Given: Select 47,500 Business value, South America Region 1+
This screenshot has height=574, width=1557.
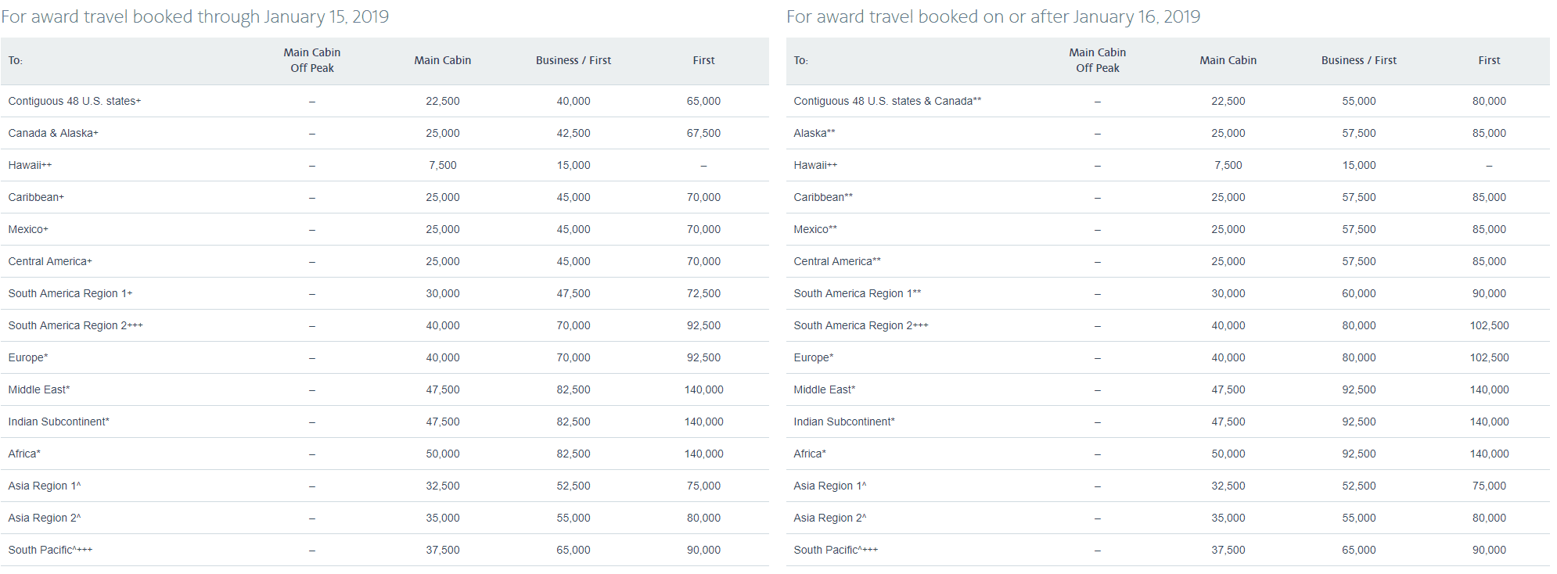Looking at the screenshot, I should (574, 293).
